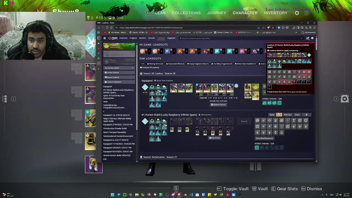352x198 pixels.
Task: Select the blue in-game loadout 3 icon
Action: (167, 51)
